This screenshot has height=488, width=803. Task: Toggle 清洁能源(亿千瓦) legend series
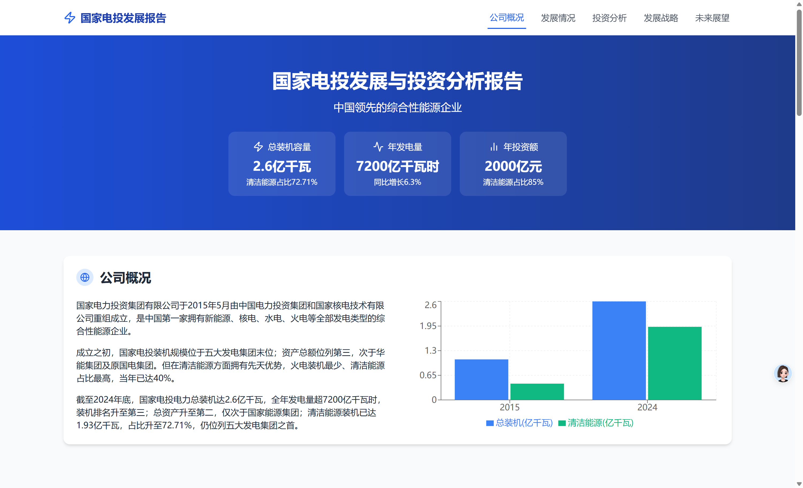tap(596, 423)
